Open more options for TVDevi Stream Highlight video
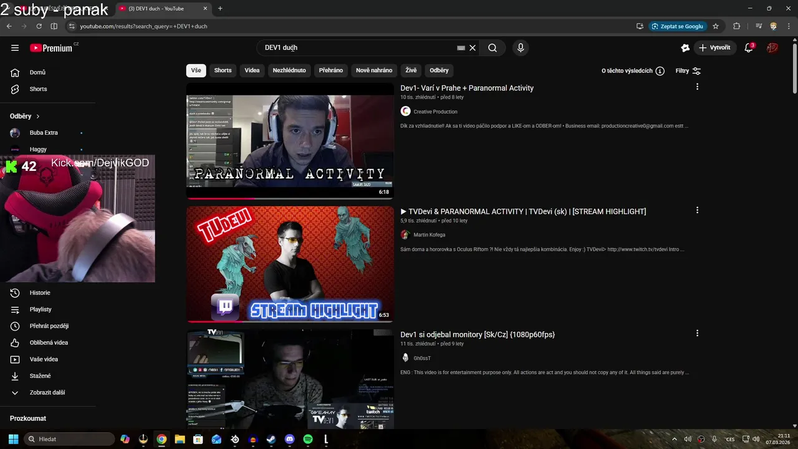This screenshot has height=449, width=798. (x=697, y=210)
